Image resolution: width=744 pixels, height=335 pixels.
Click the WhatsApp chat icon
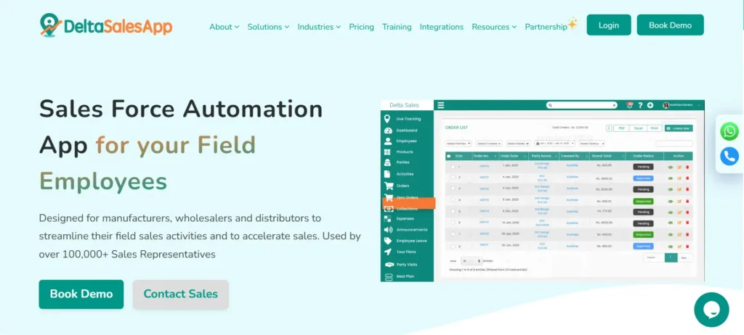point(729,131)
